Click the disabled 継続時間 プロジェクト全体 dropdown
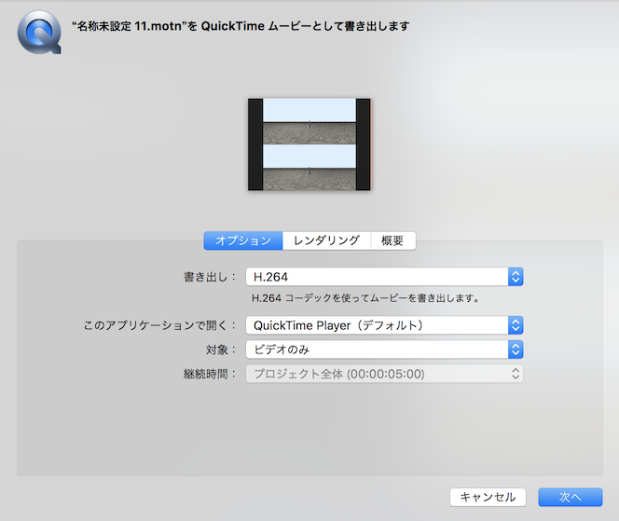 pos(384,374)
